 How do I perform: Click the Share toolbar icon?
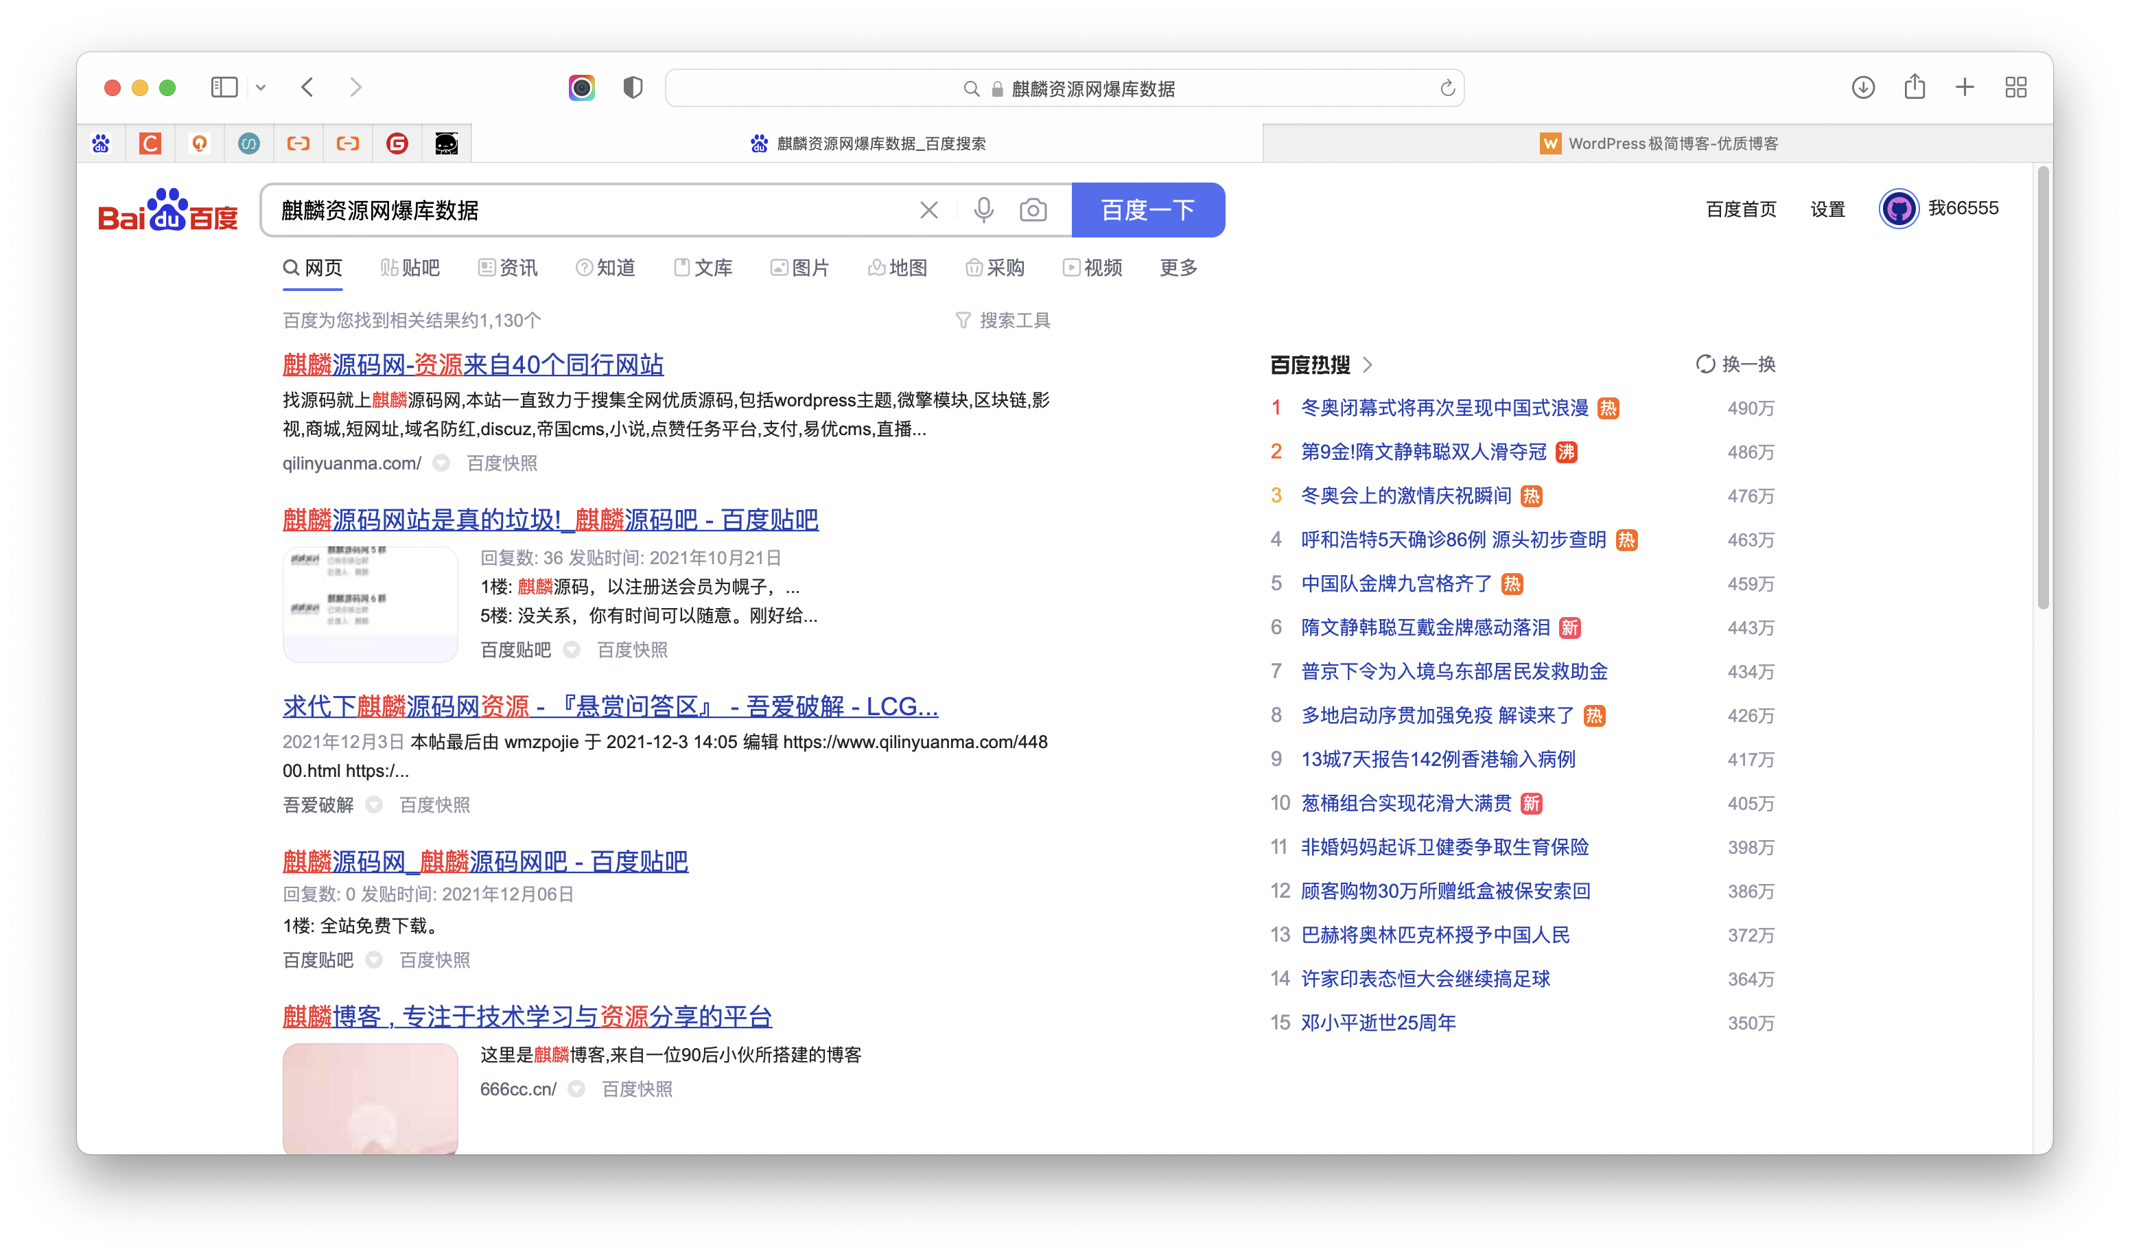1915,87
